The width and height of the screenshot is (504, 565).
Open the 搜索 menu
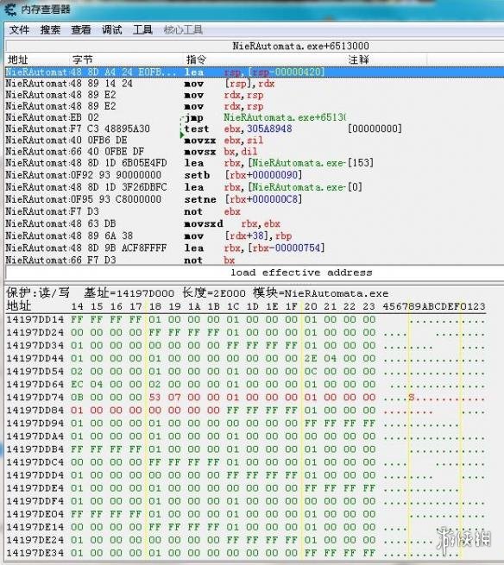pyautogui.click(x=50, y=29)
